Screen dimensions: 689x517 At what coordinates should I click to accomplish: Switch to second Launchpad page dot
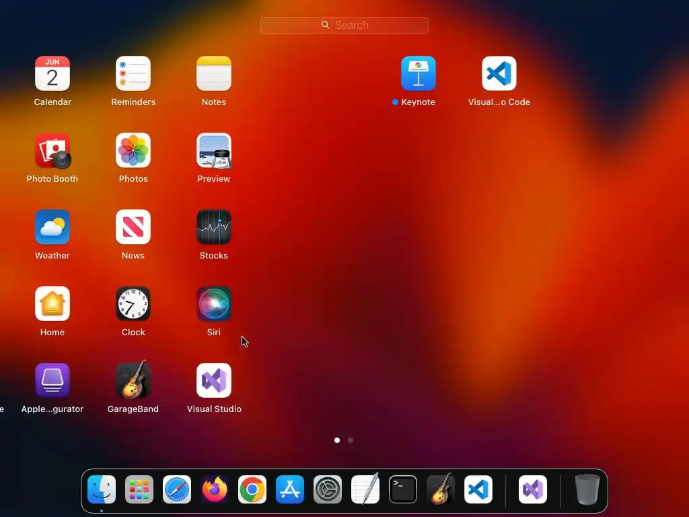coord(351,440)
